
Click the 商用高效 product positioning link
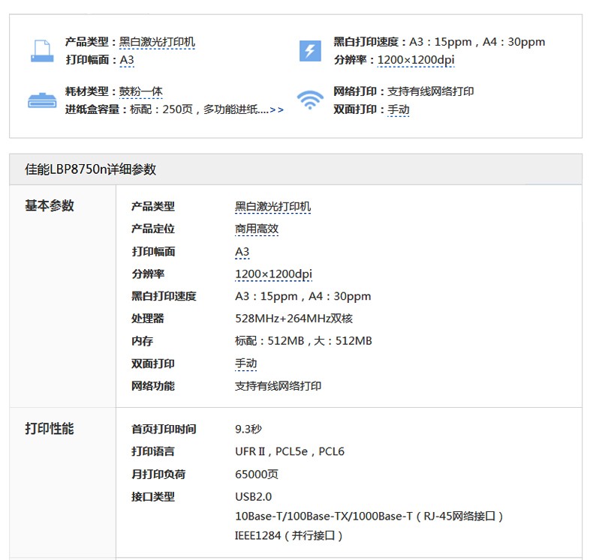pos(257,229)
